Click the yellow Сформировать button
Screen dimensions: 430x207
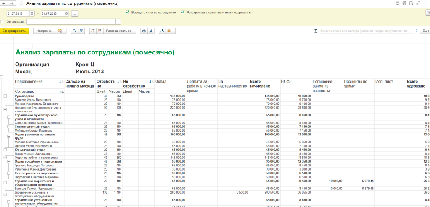[14, 31]
